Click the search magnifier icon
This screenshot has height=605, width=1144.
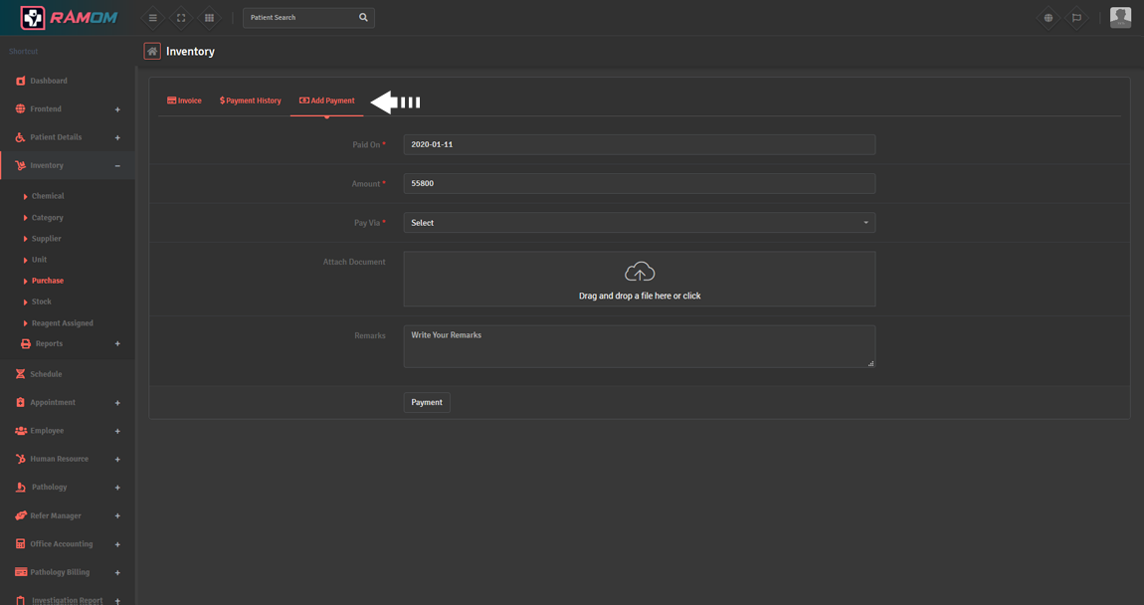point(363,18)
